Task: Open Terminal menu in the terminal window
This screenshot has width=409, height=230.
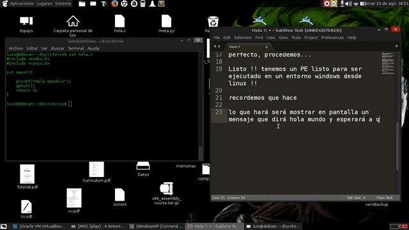Action: pyautogui.click(x=75, y=49)
